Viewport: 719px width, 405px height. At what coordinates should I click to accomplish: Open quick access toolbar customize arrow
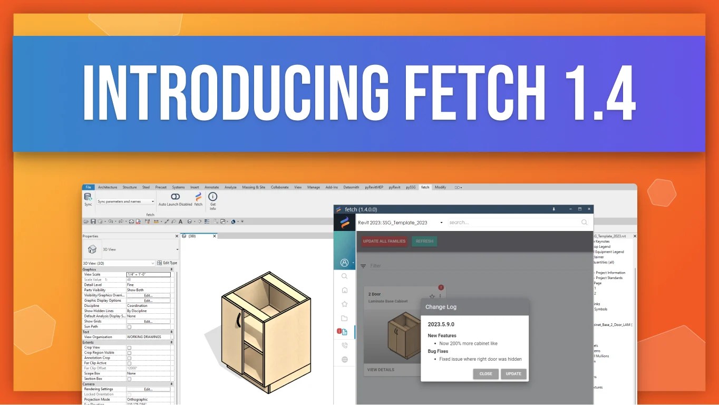[x=242, y=221]
